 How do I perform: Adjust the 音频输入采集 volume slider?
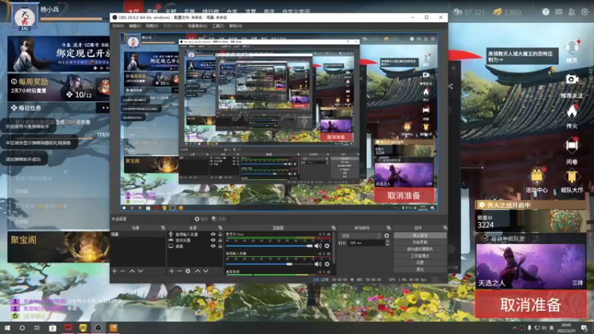269,264
